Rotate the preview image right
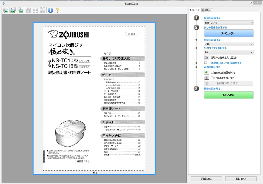The width and height of the screenshot is (263, 184). click(20, 10)
